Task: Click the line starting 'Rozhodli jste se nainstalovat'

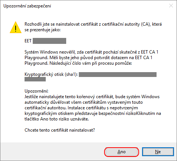Action: coord(93,24)
